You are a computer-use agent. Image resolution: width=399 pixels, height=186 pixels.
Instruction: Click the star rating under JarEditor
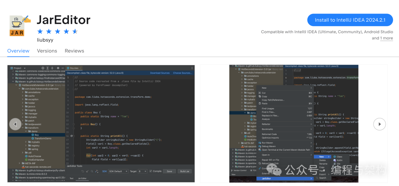pos(57,31)
